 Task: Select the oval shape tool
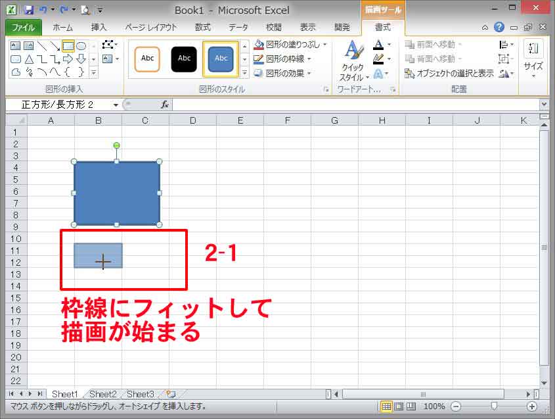coord(82,46)
